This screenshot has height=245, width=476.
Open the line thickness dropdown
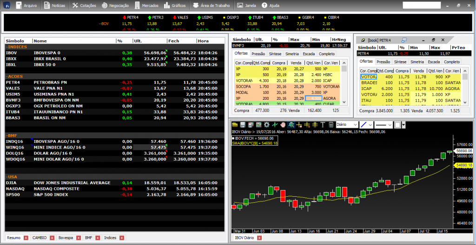pyautogui.click(x=383, y=125)
